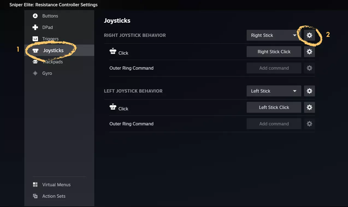Expand the Left Stick behavior dropdown

[x=274, y=91]
